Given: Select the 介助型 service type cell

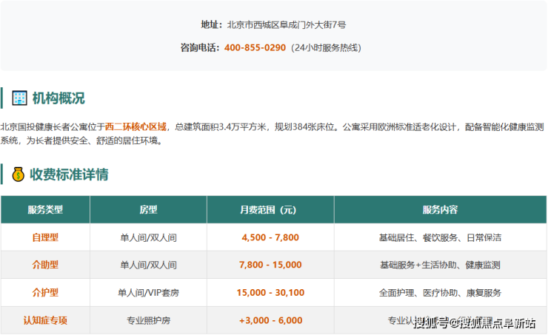Looking at the screenshot, I should pos(45,265).
